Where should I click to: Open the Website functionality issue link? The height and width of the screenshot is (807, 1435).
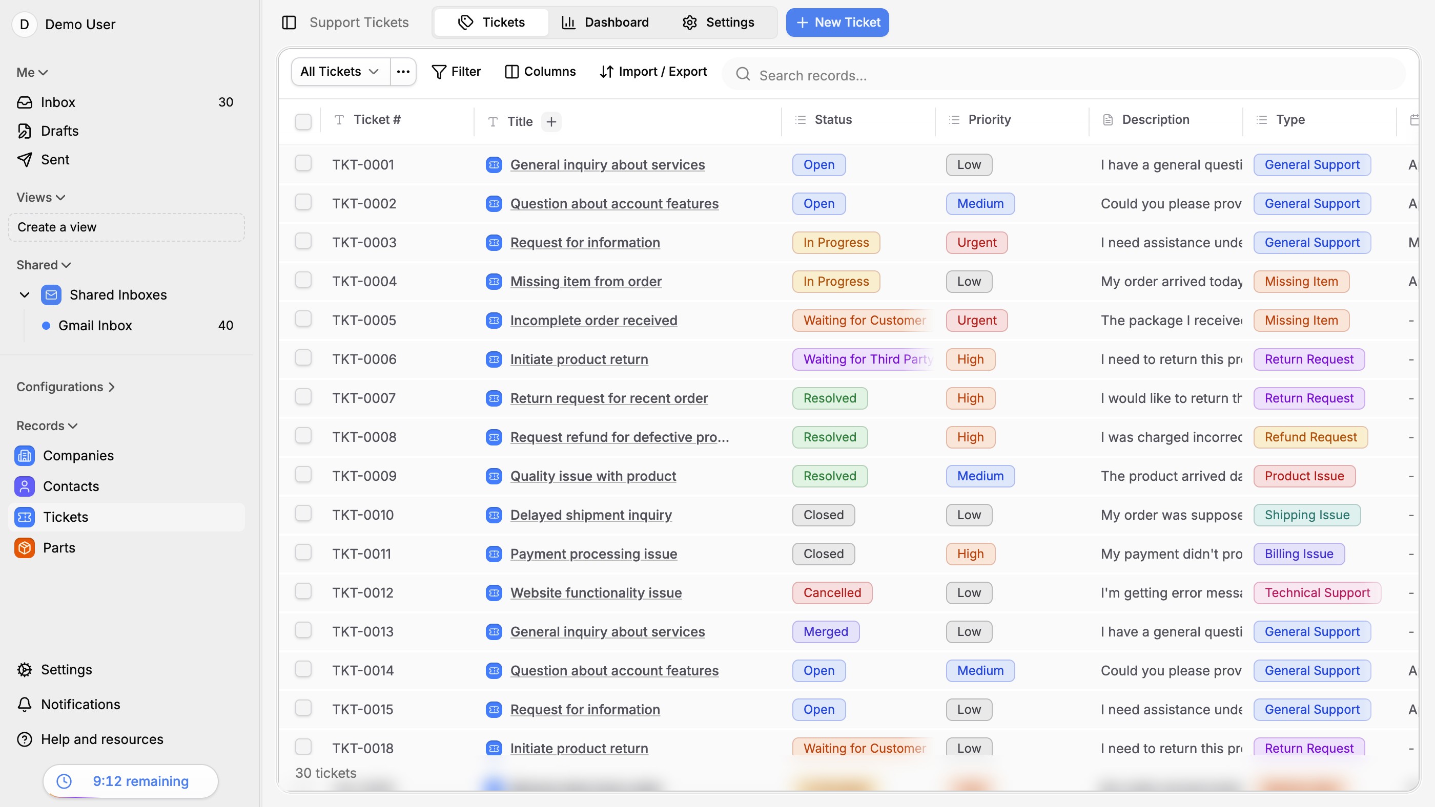(596, 593)
